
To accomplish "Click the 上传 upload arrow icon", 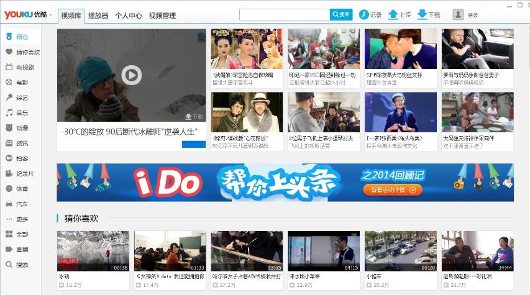I will coord(393,14).
